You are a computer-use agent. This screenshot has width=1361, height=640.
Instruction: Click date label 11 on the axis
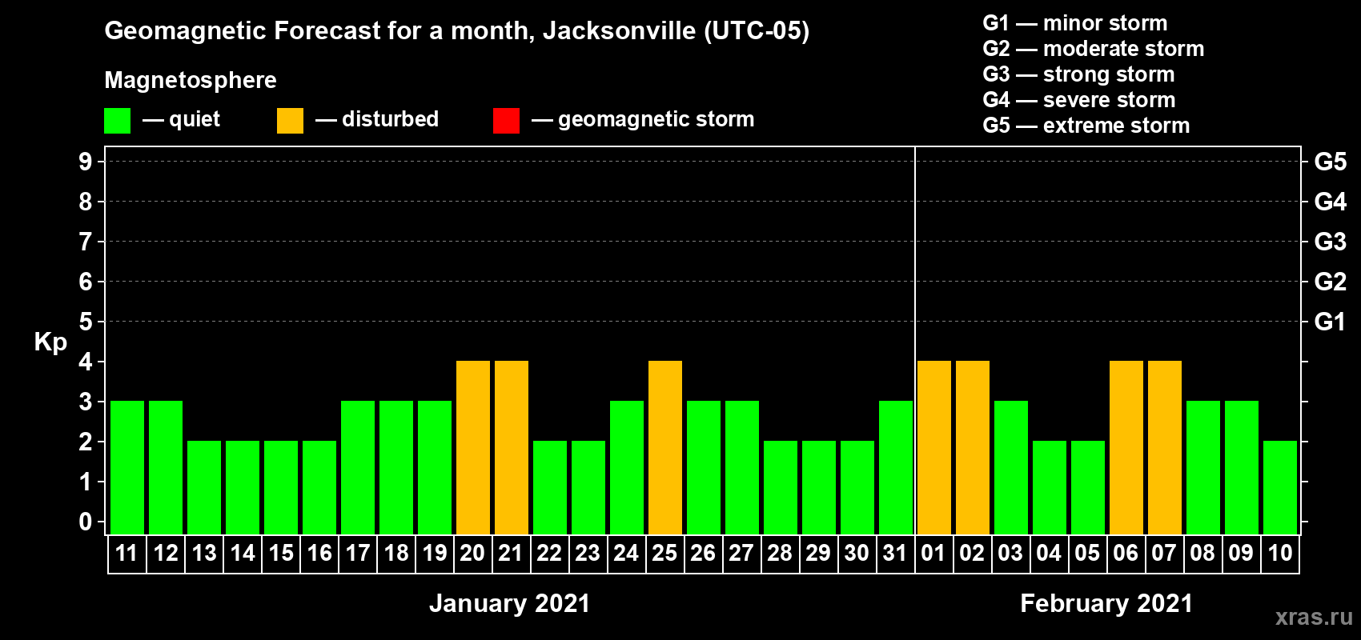pos(126,554)
